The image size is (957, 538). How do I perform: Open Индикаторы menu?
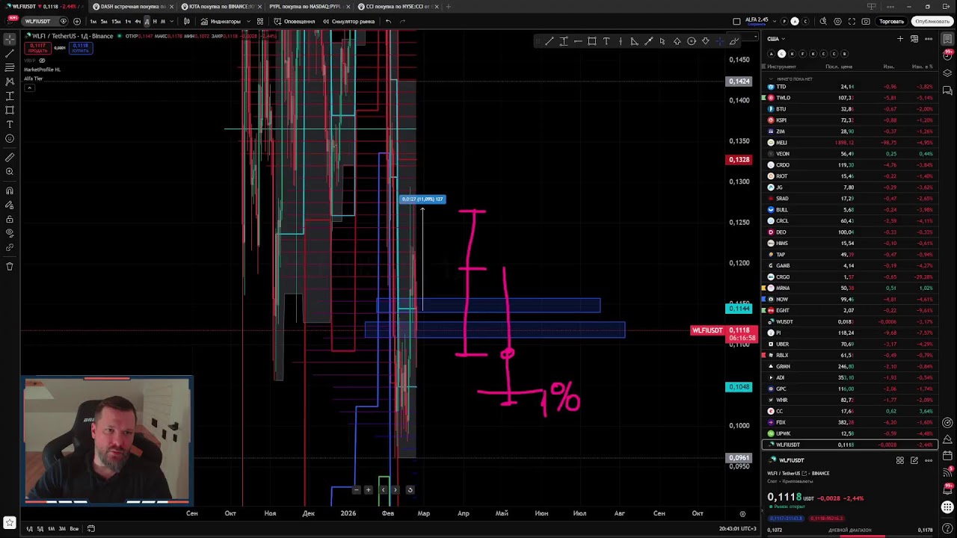pyautogui.click(x=221, y=21)
